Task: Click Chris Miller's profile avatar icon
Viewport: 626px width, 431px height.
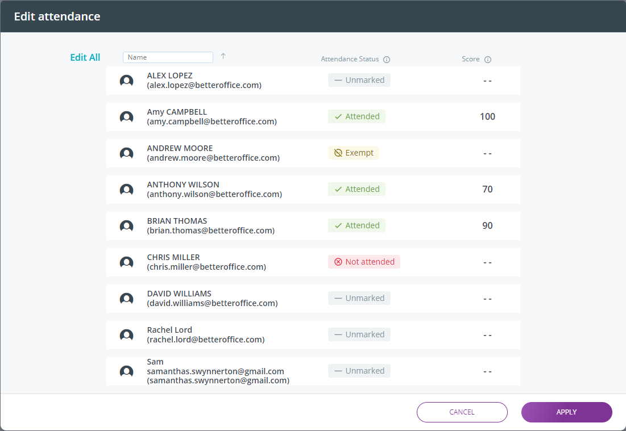Action: click(126, 262)
